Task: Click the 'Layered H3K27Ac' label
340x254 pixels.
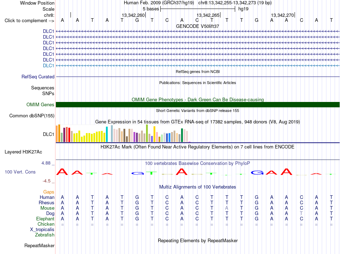Action: (x=23, y=152)
